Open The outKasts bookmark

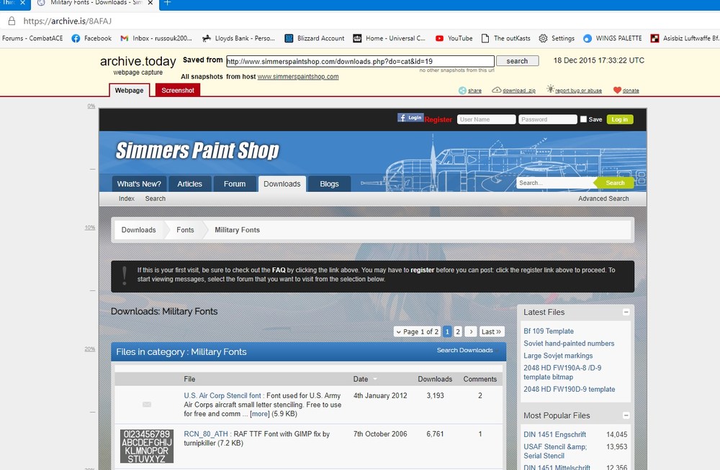pos(506,39)
